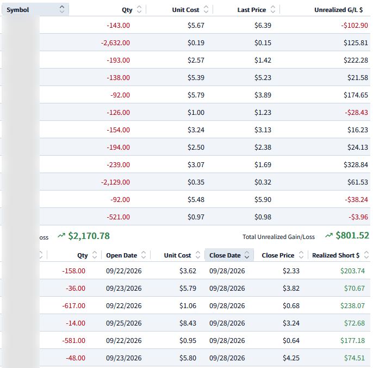
Task: Sort by Close Price arrows
Action: (x=301, y=255)
